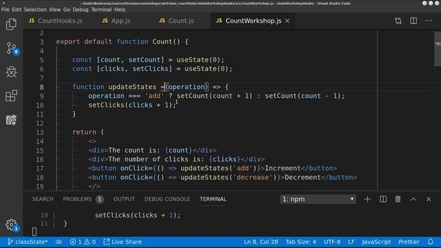Click line number 13 in the gutter
Screen dimensions: 441x248
tap(40, 132)
